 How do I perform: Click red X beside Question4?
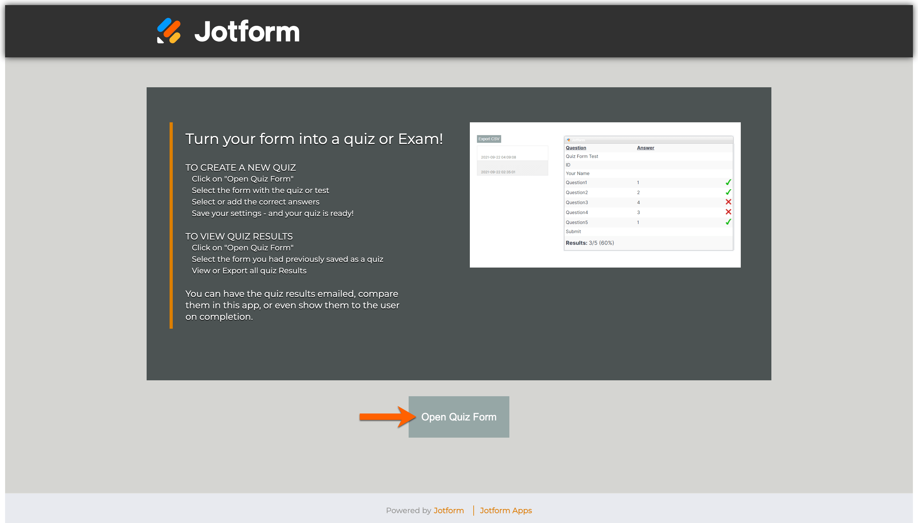click(x=728, y=212)
